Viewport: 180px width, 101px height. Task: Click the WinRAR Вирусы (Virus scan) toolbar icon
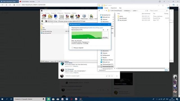91,17
